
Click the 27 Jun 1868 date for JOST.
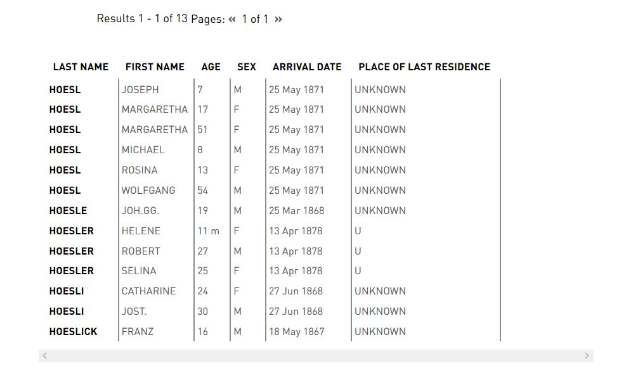296,312
